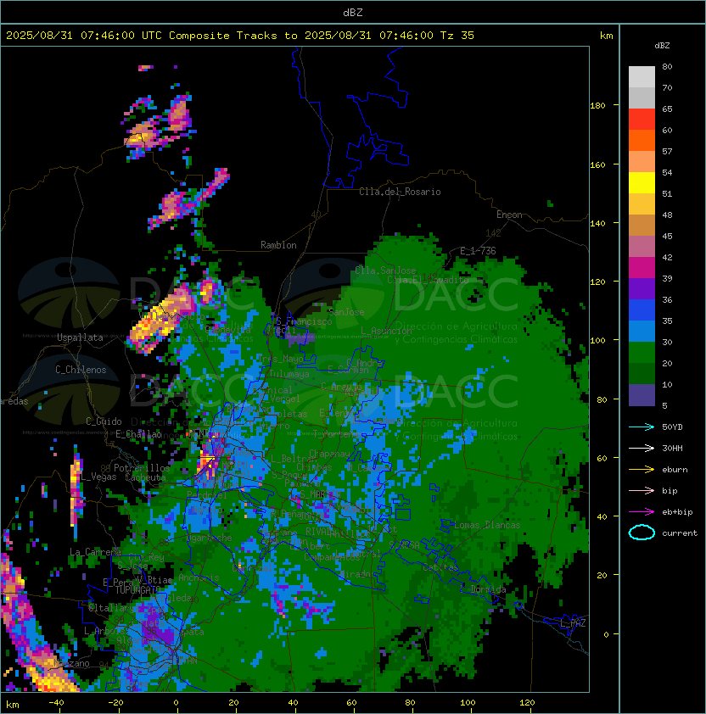Viewport: 706px width, 714px height.
Task: Pick the slate purple bottom swatch in scale
Action: (642, 395)
